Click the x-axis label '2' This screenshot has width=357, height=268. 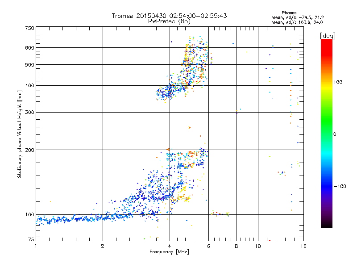103,246
